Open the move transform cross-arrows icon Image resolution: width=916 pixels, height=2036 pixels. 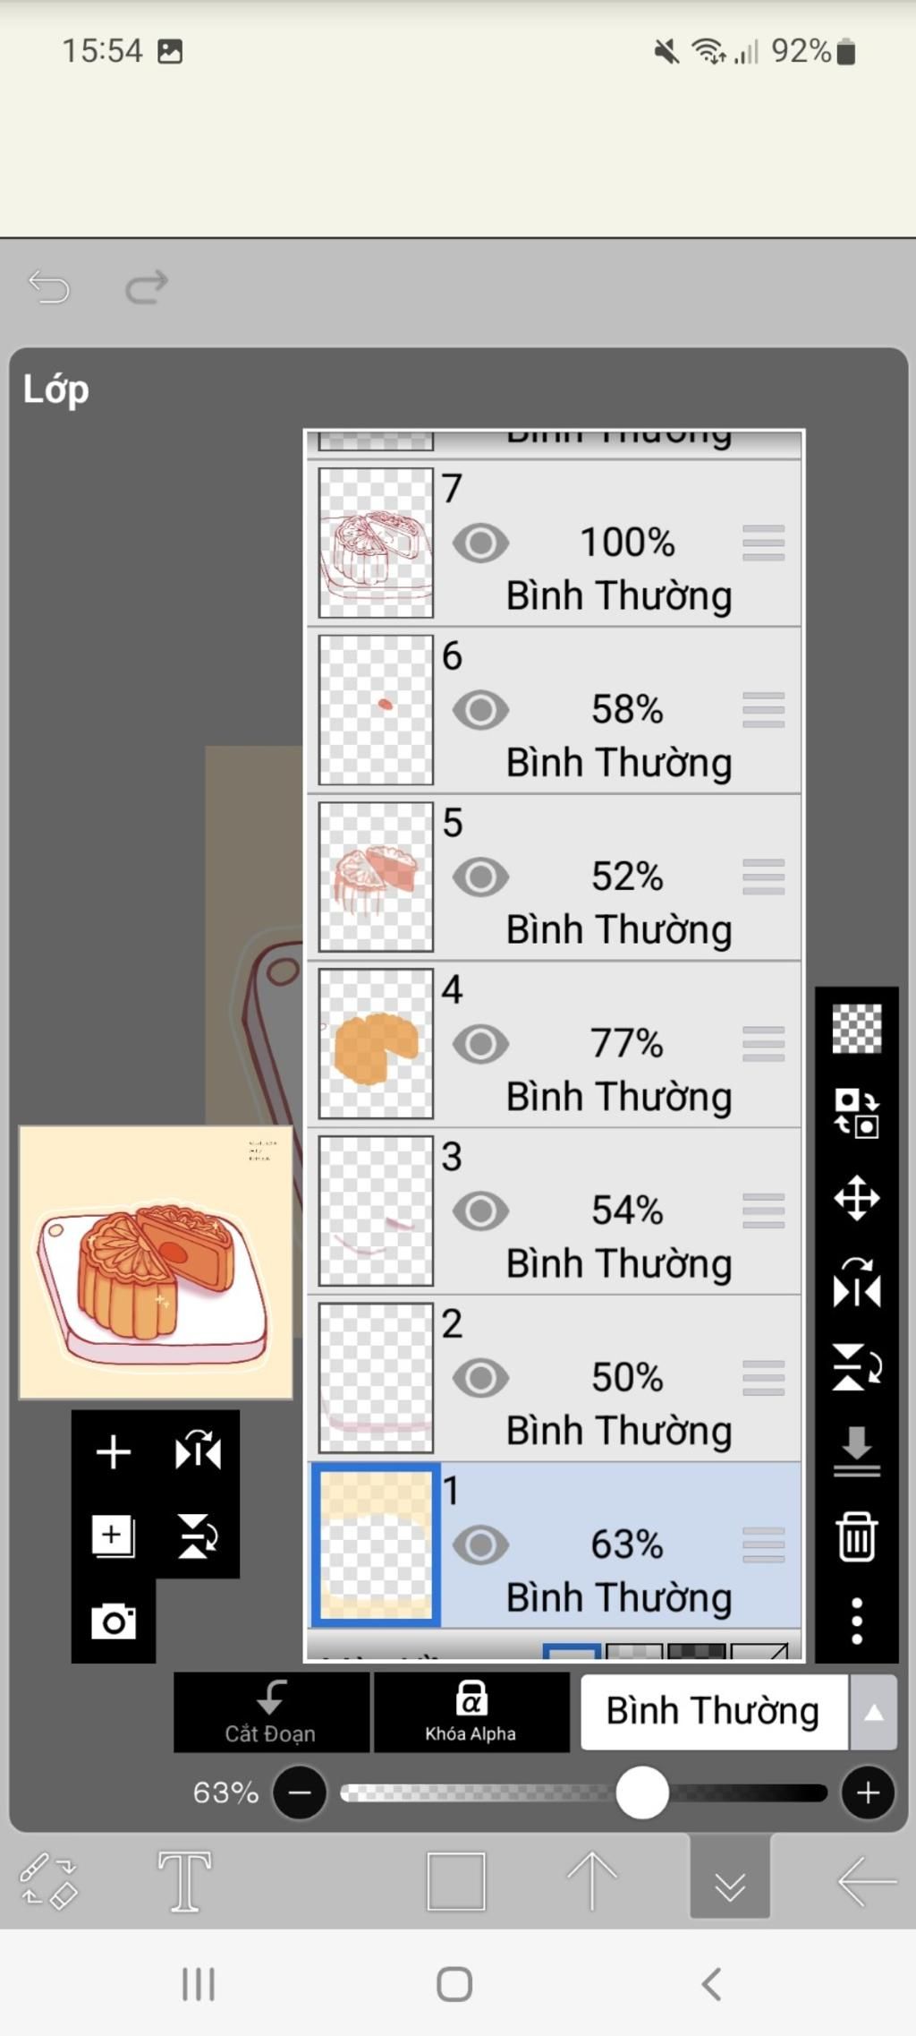click(x=856, y=1198)
